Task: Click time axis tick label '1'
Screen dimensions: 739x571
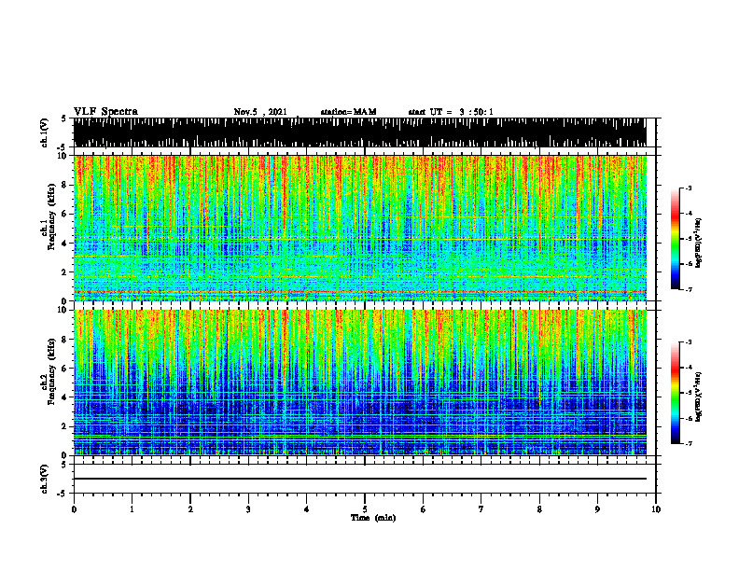Action: coord(132,509)
